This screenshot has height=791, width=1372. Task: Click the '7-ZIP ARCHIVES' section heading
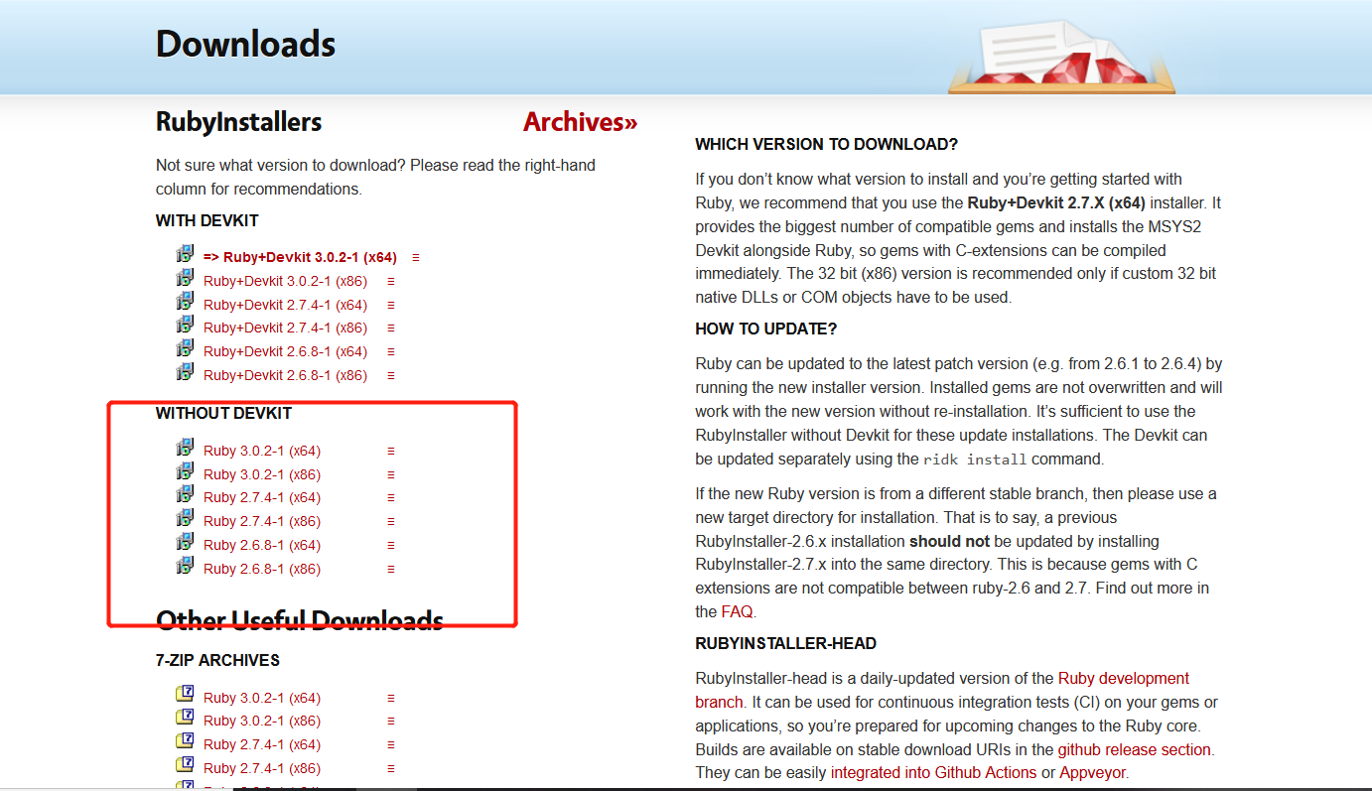tap(217, 660)
